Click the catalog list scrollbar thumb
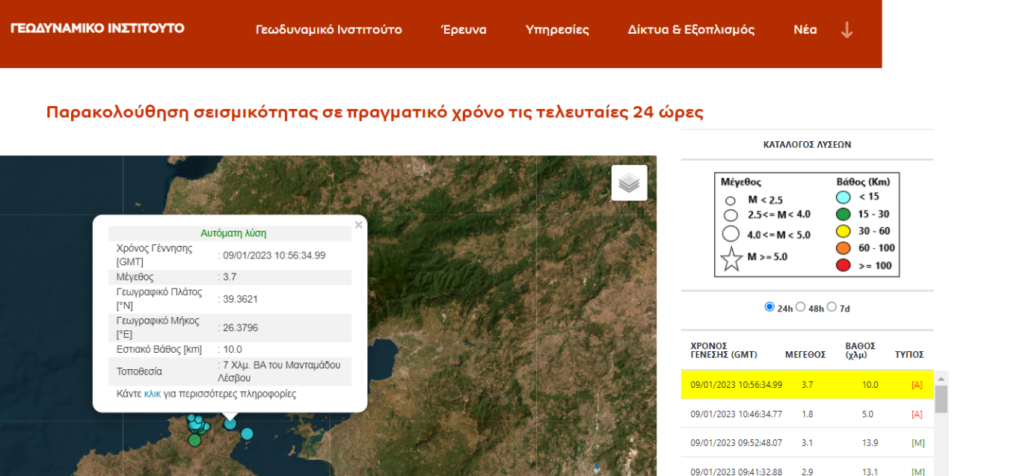 [x=941, y=399]
